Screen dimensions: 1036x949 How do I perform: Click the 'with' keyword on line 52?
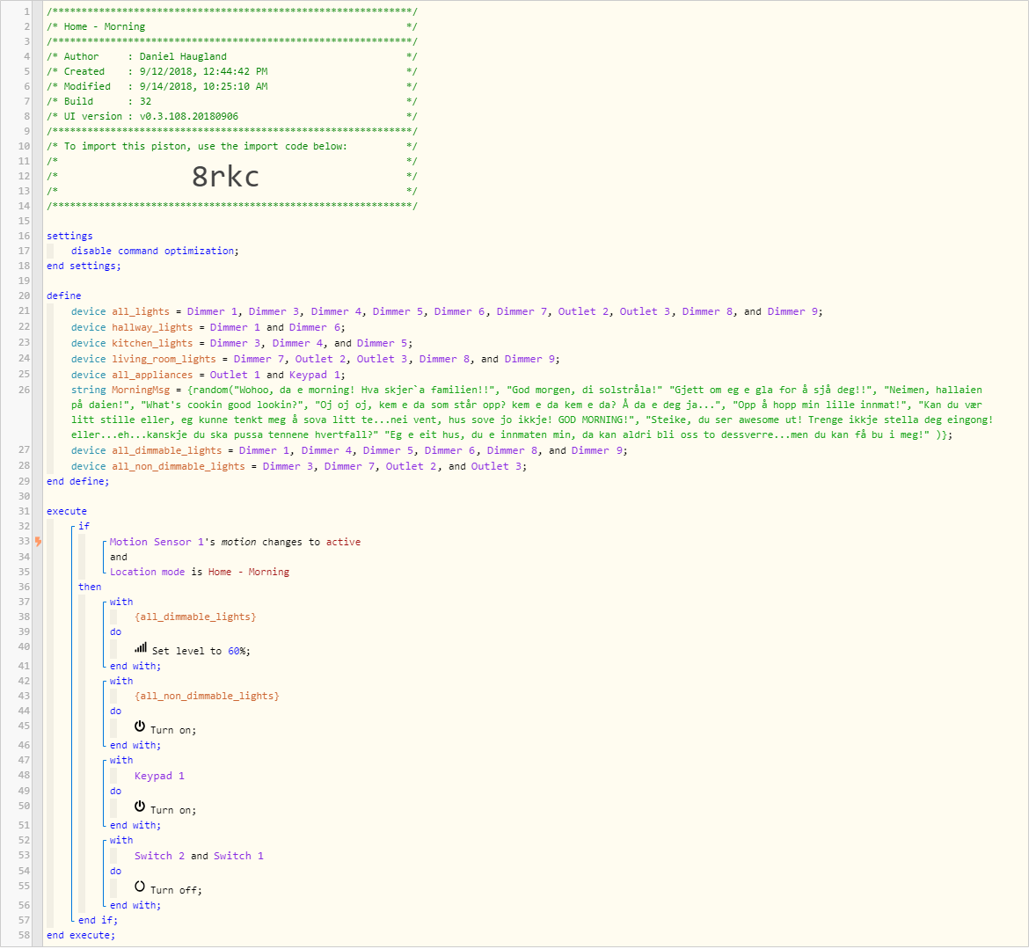click(121, 842)
